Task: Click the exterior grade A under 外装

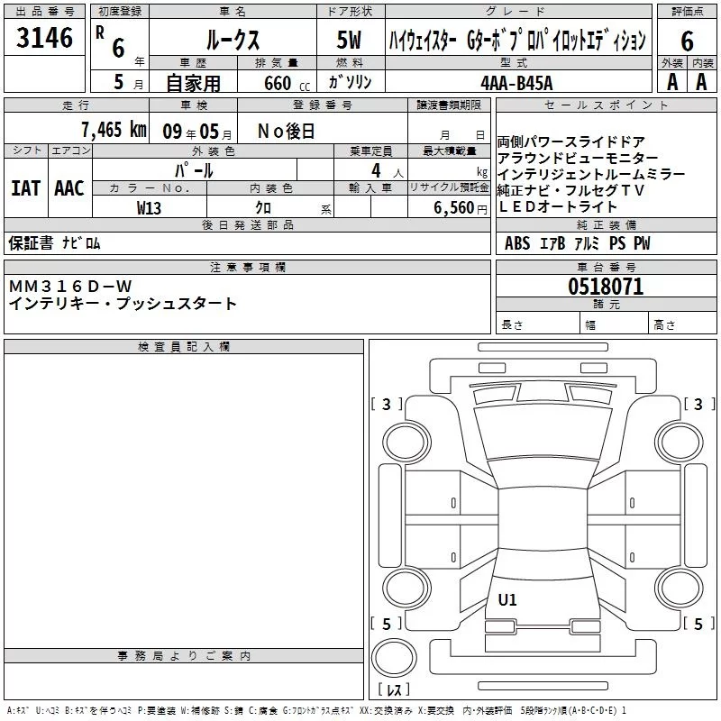Action: 672,82
